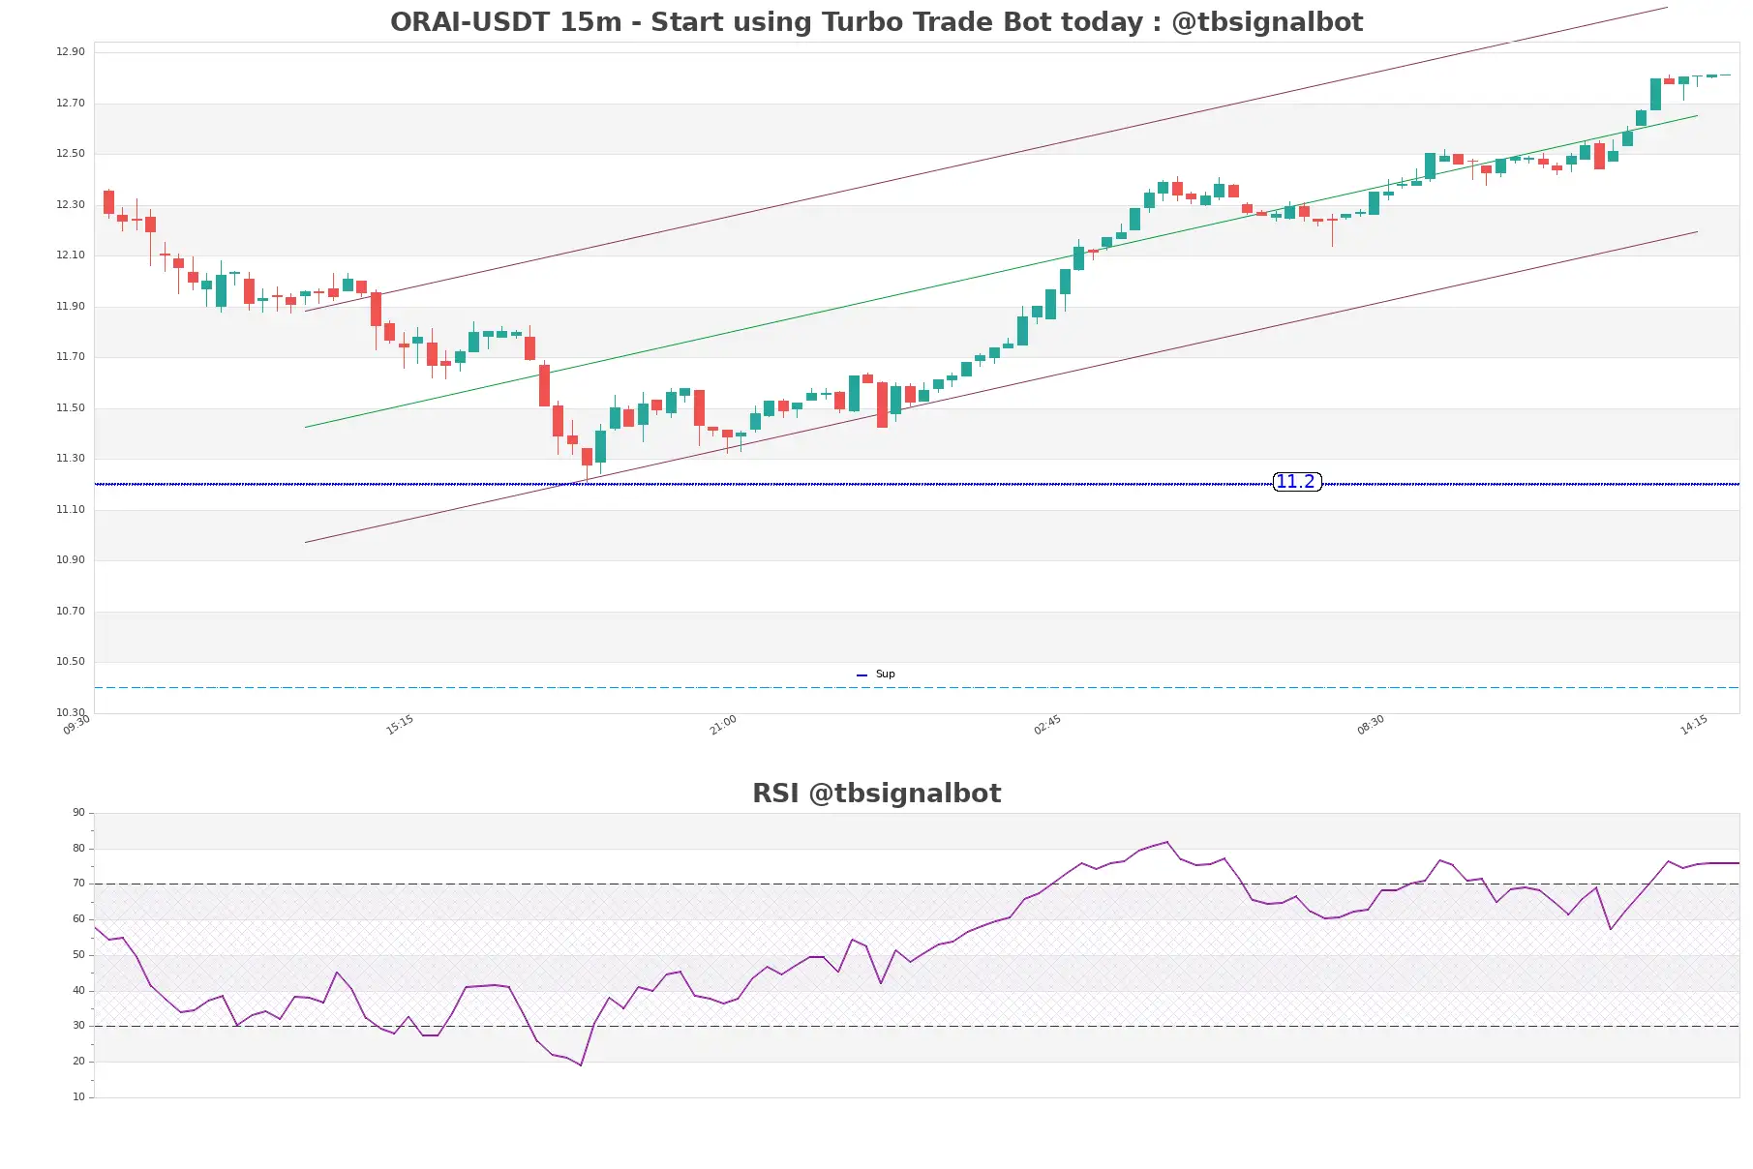
Task: Click the ORAI-USDT 15m chart title
Action: coord(876,21)
